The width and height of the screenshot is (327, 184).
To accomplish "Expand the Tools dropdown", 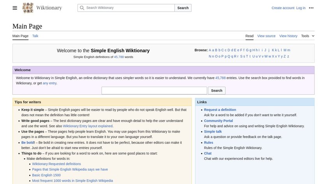I will 308,36.
